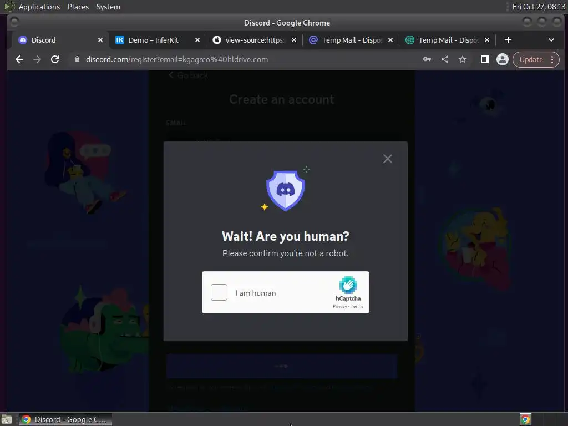The width and height of the screenshot is (568, 426).
Task: Click the show desktop icon in taskbar
Action: 7,420
